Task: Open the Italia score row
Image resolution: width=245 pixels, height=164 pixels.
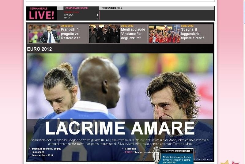Action: [81, 18]
